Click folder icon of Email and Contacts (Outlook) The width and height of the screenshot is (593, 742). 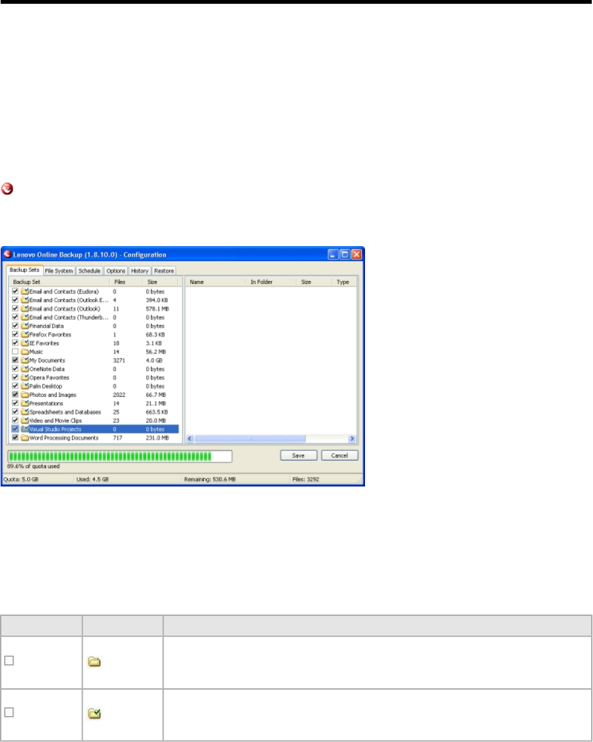point(25,309)
